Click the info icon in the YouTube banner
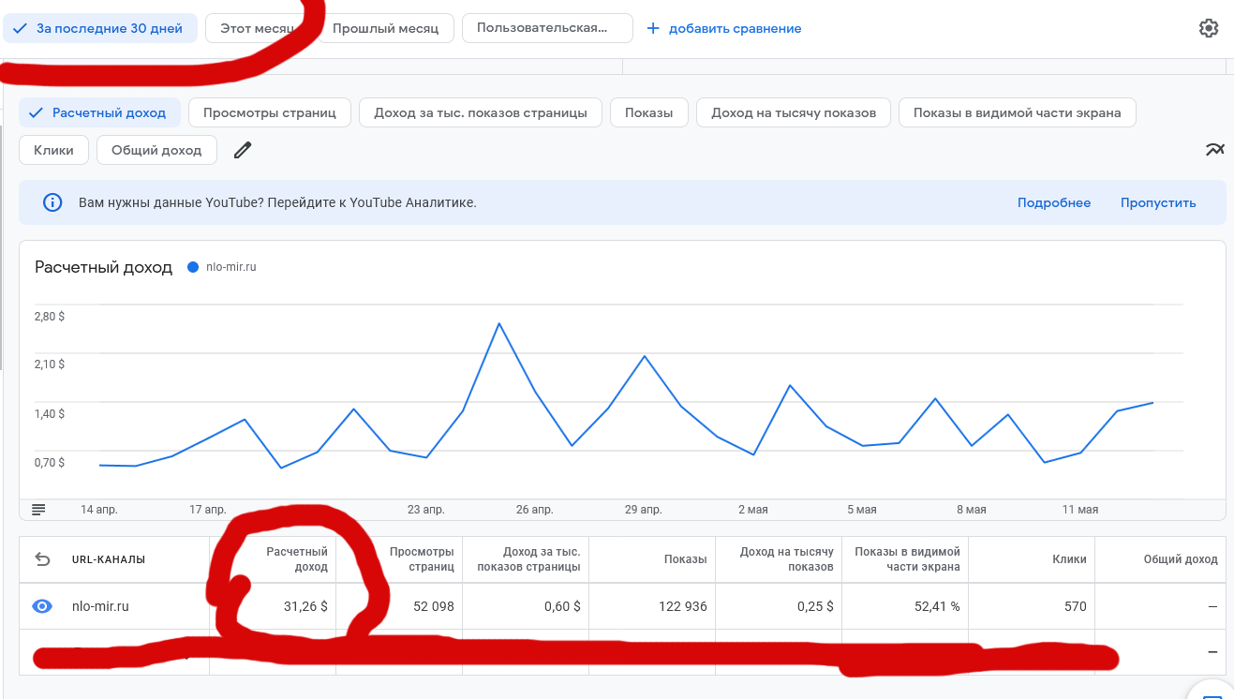 point(52,202)
